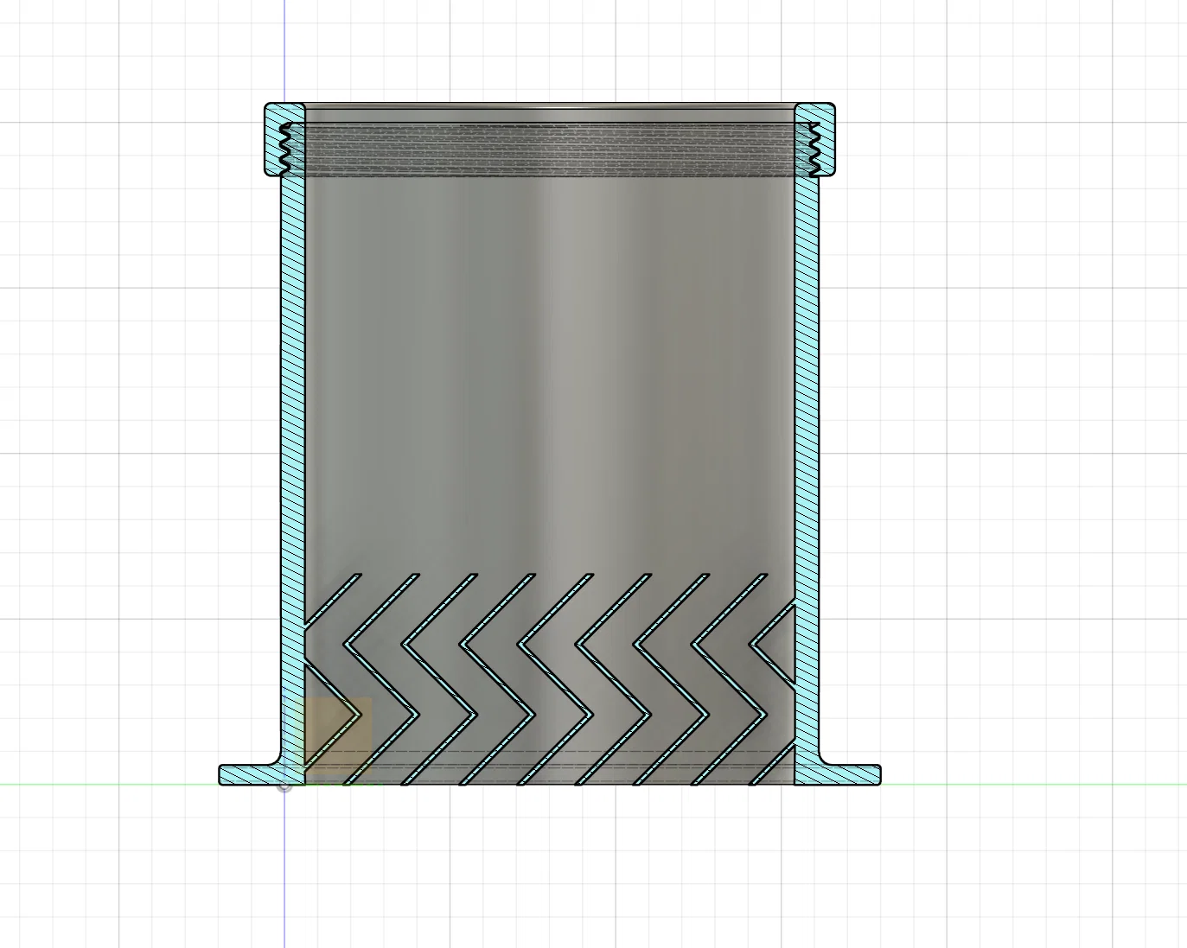Select the middle chevron baffle section
The height and width of the screenshot is (948, 1187).
tap(557, 678)
